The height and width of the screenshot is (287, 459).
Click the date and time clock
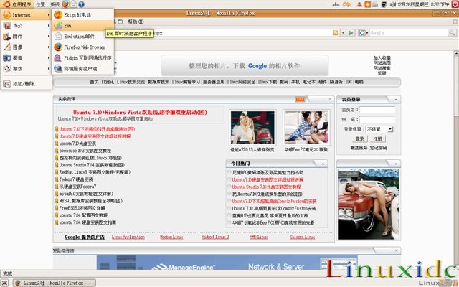click(x=424, y=4)
